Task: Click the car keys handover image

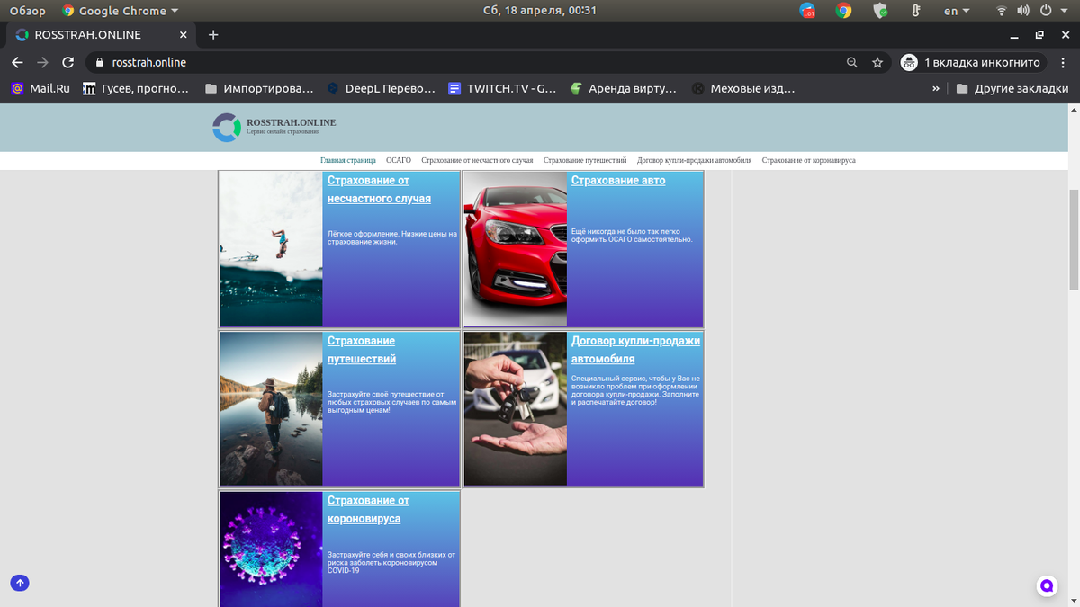Action: (x=516, y=409)
